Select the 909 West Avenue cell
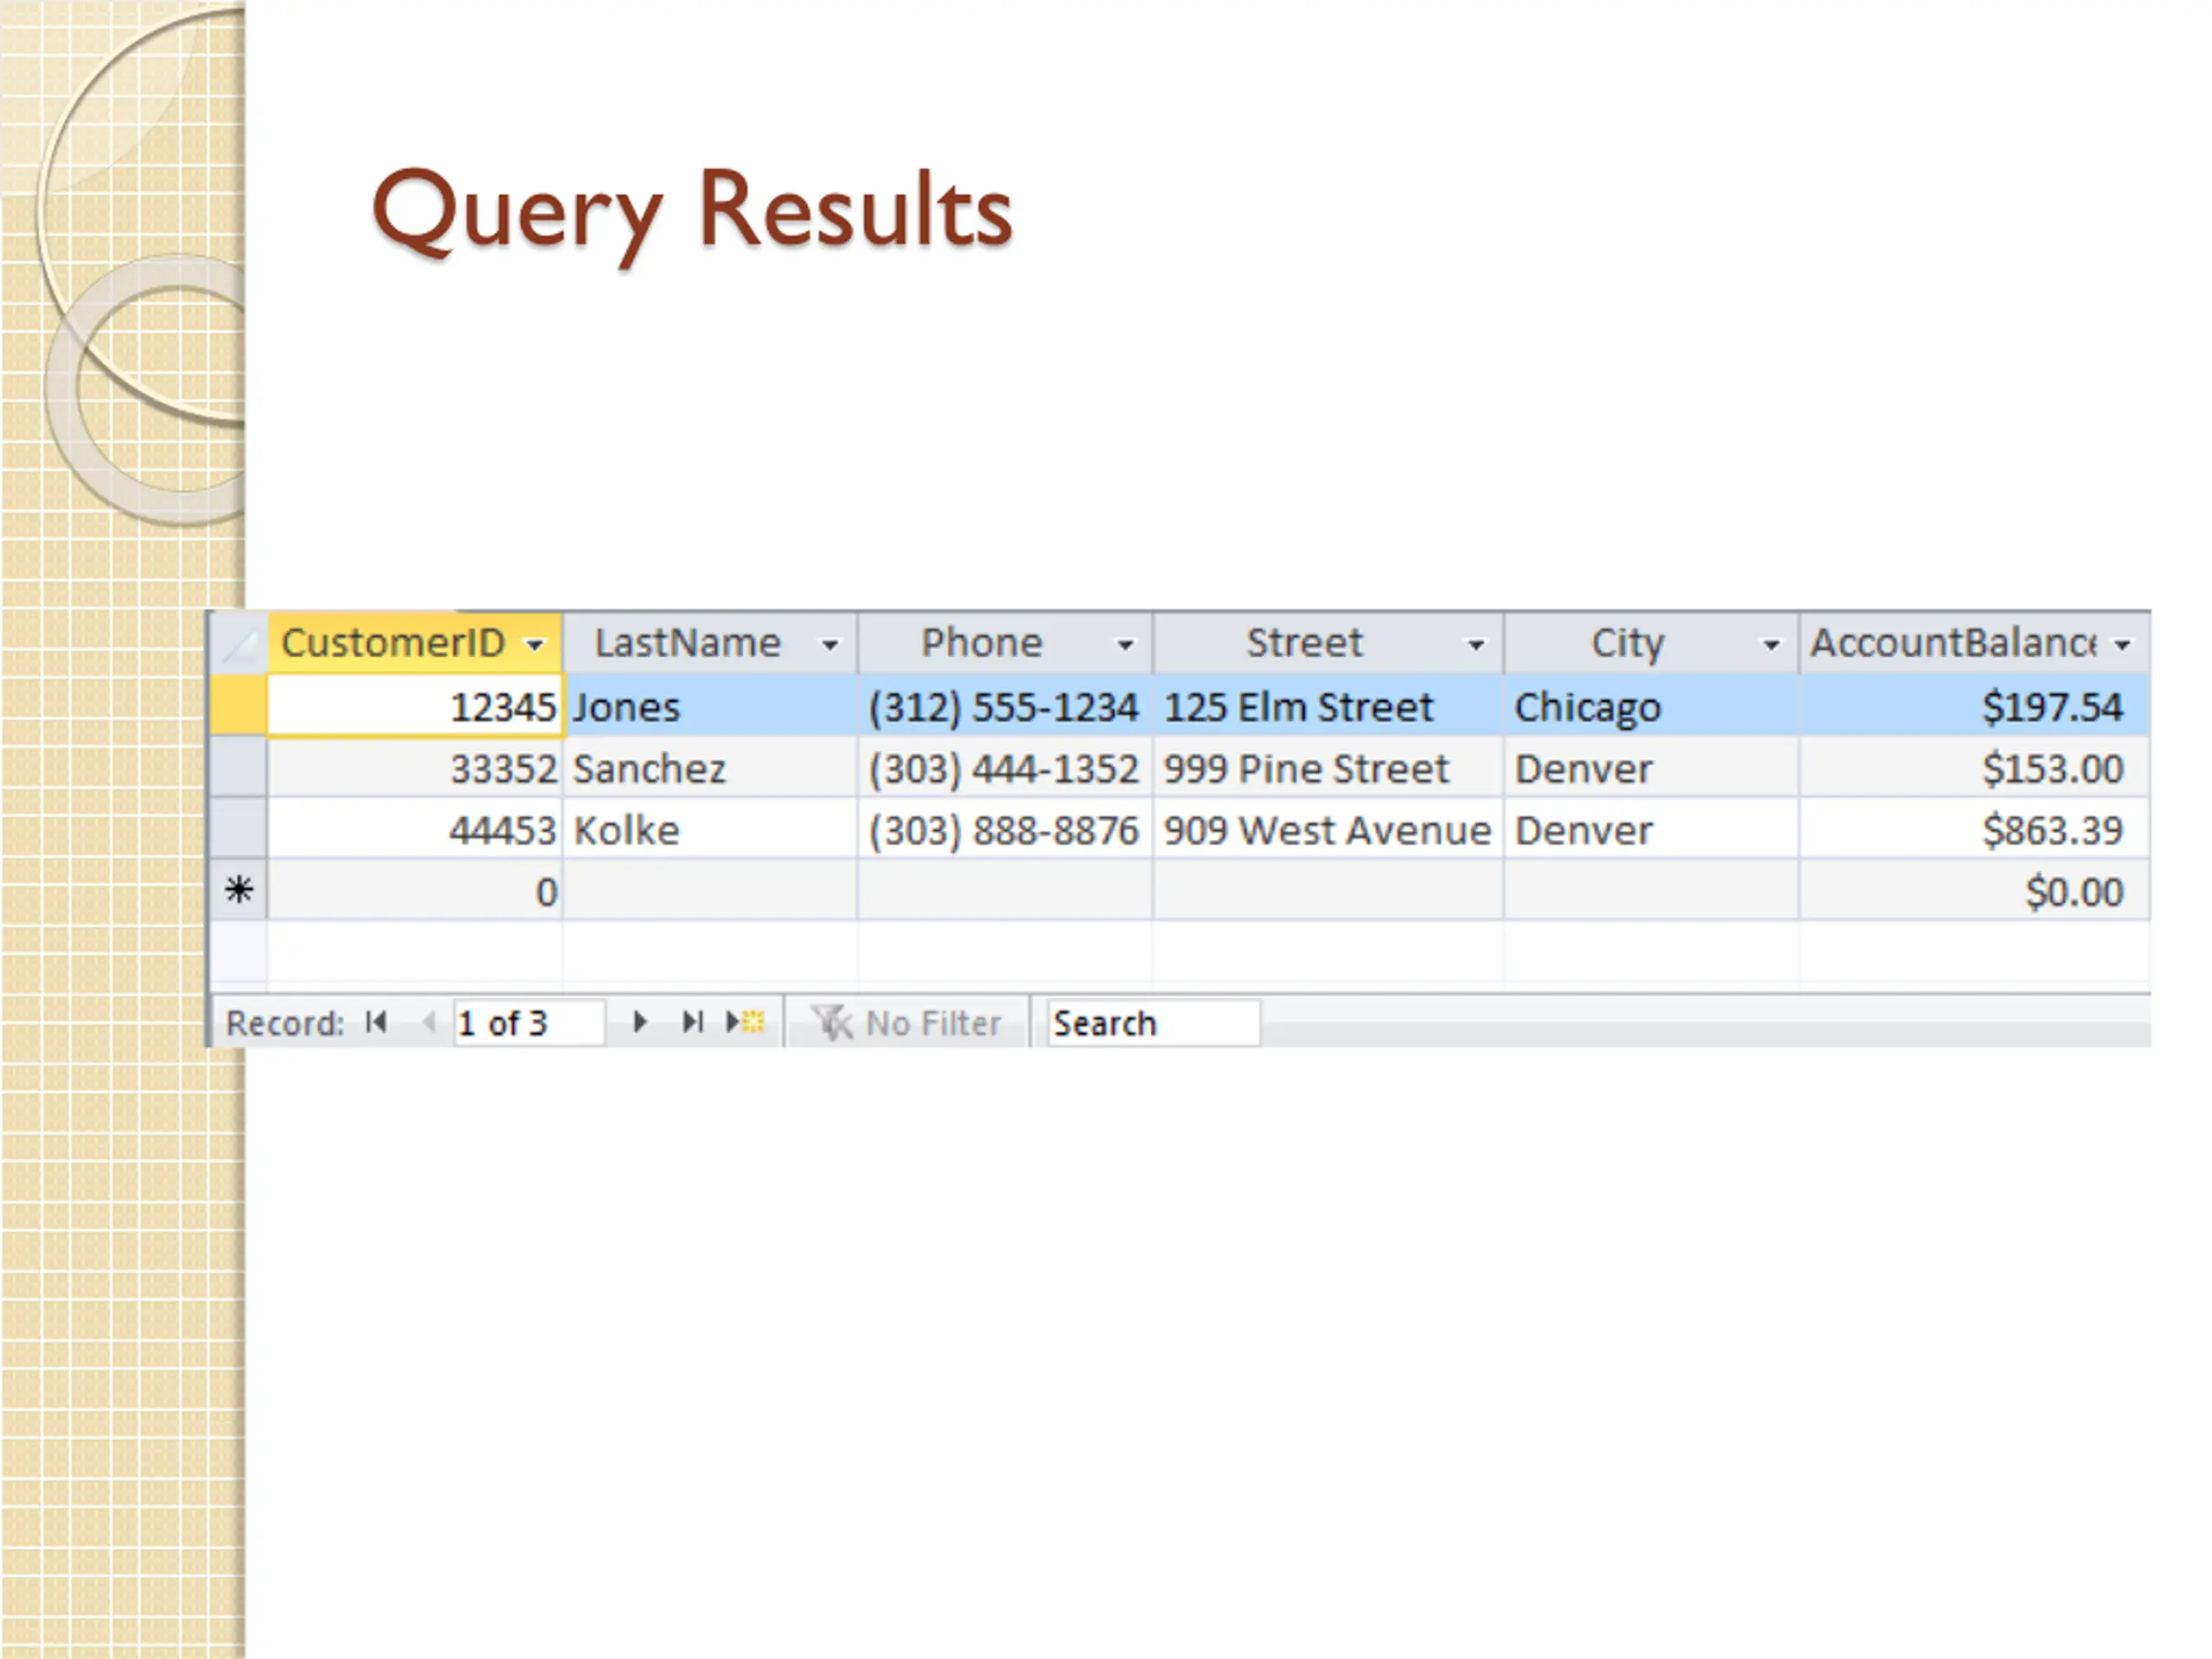Viewport: 2212px width, 1659px height. 1328,829
